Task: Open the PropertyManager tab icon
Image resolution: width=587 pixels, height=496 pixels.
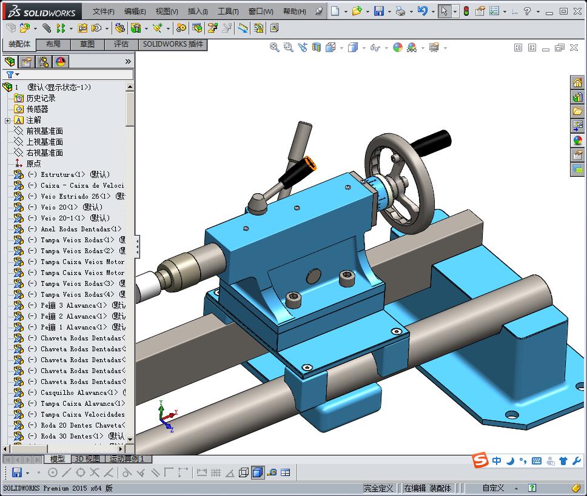Action: (27, 62)
